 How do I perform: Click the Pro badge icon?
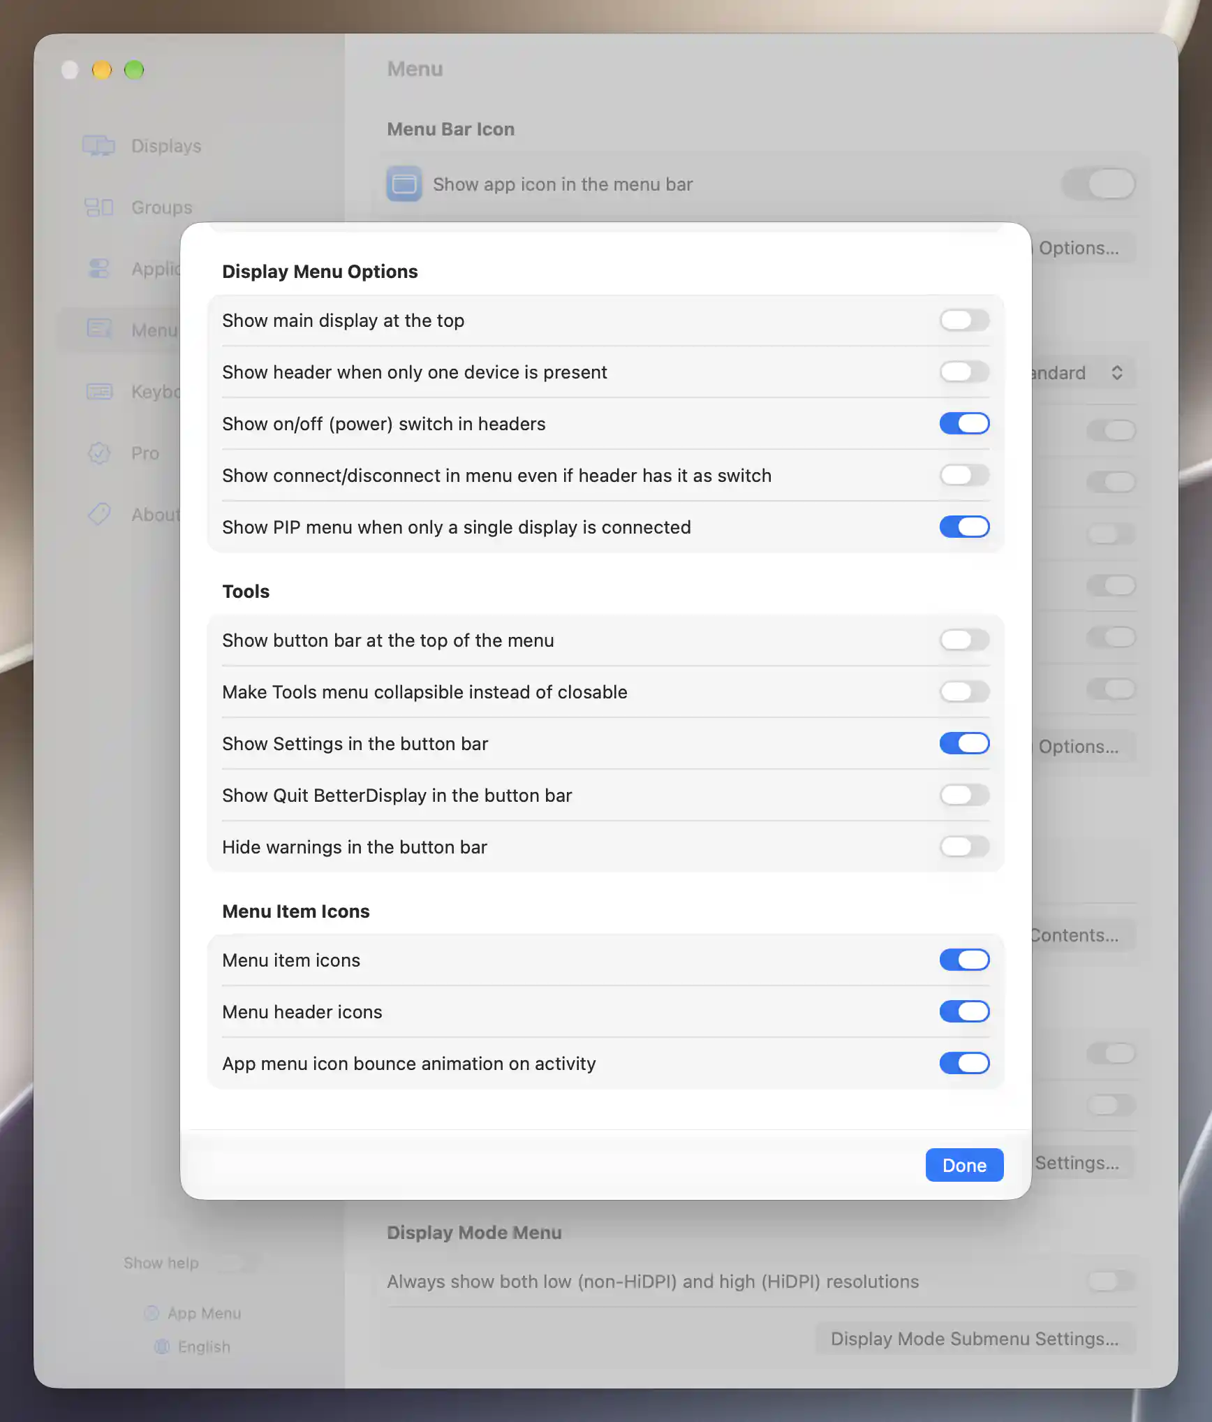click(99, 453)
